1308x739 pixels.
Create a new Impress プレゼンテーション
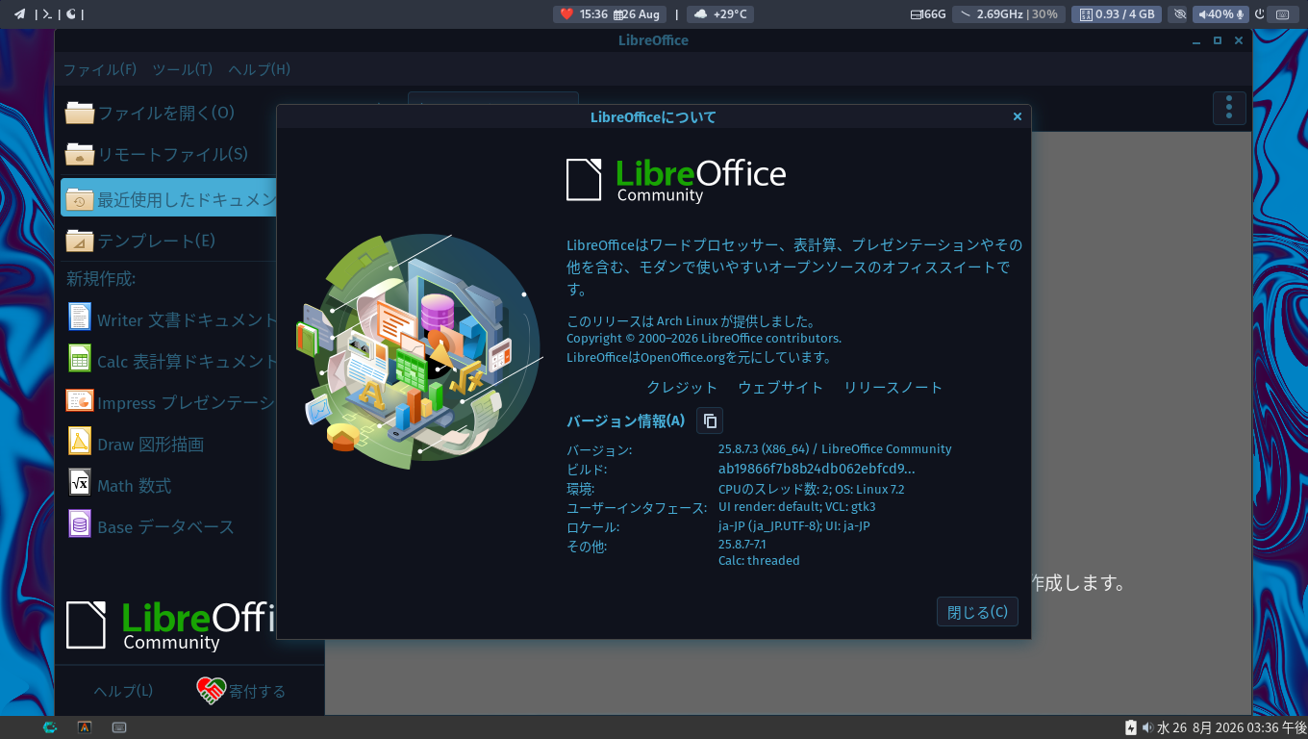tap(169, 402)
